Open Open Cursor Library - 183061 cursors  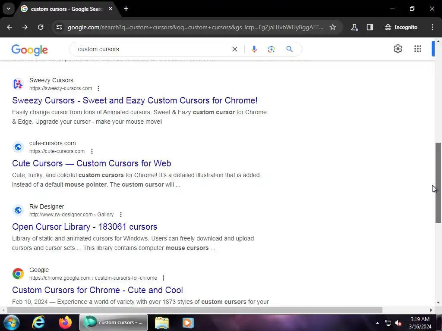(85, 227)
